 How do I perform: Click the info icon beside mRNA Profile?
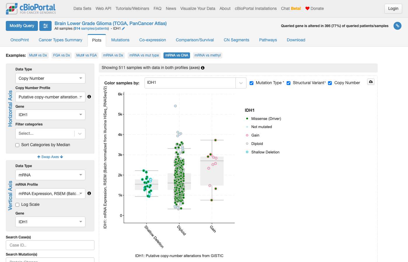pyautogui.click(x=89, y=193)
